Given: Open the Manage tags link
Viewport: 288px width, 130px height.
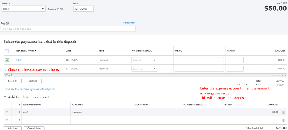Looking at the screenshot, I should [x=129, y=23].
